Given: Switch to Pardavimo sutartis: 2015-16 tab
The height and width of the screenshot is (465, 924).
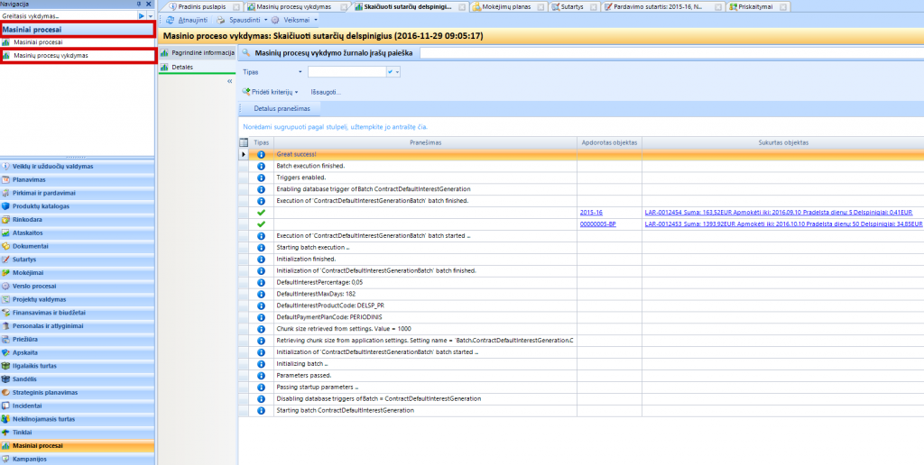Looking at the screenshot, I should tap(658, 7).
